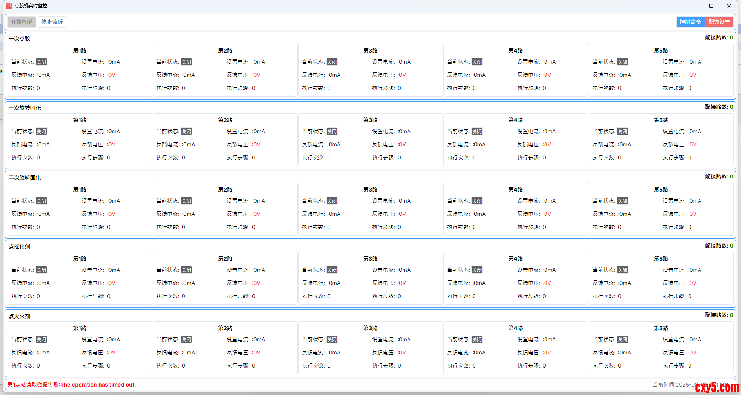Click the red timeout error message
This screenshot has width=741, height=395.
(72, 385)
